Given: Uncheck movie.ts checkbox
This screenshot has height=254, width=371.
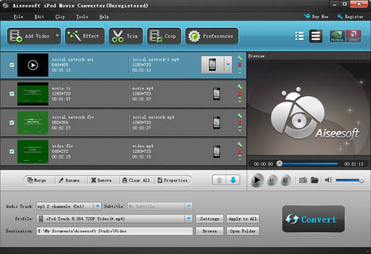Looking at the screenshot, I should coord(12,94).
